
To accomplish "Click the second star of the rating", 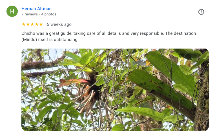I will (28, 24).
